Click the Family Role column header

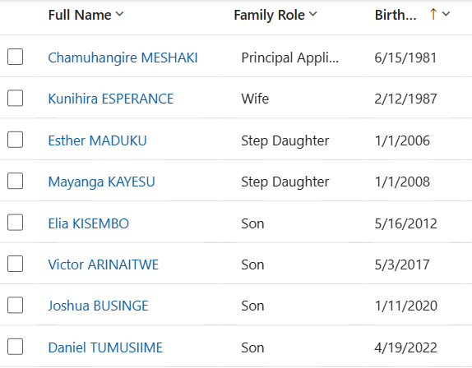[x=270, y=15]
